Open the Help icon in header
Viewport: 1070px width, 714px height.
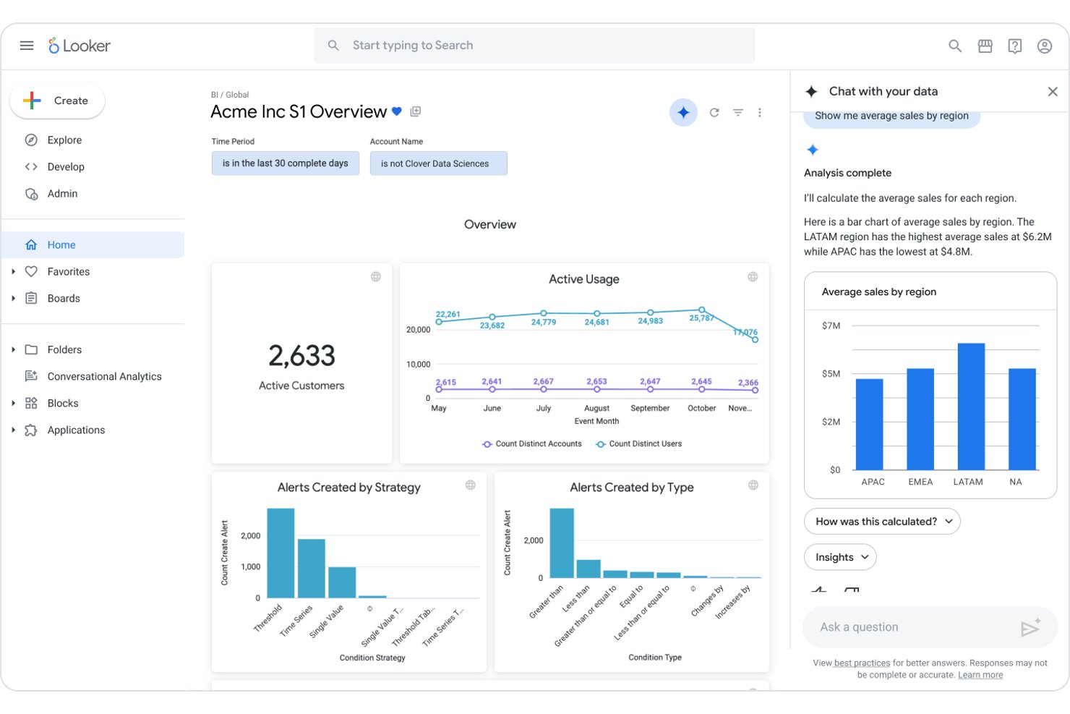coord(1015,46)
